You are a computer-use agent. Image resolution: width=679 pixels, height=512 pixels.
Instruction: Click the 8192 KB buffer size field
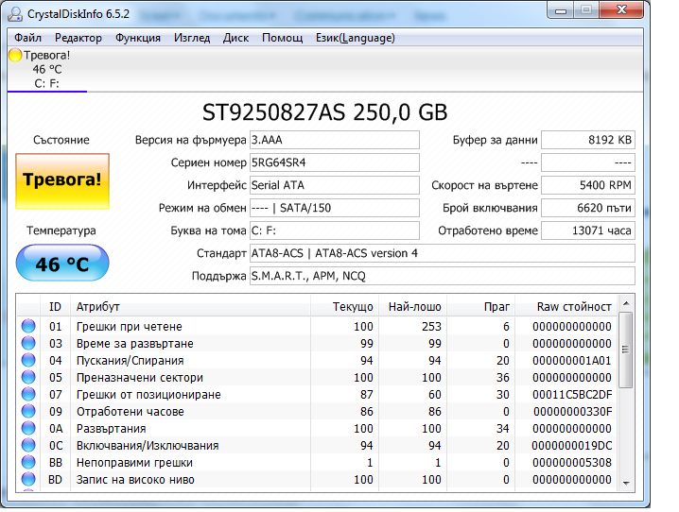(588, 140)
